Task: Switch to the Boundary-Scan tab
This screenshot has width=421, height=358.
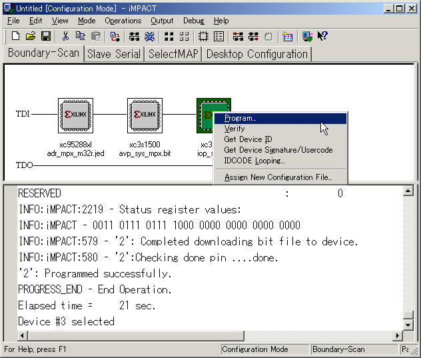Action: point(43,53)
